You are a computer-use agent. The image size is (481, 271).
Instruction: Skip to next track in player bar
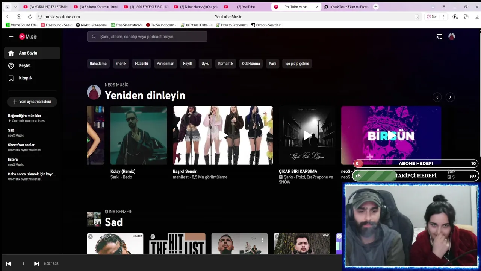click(x=36, y=263)
